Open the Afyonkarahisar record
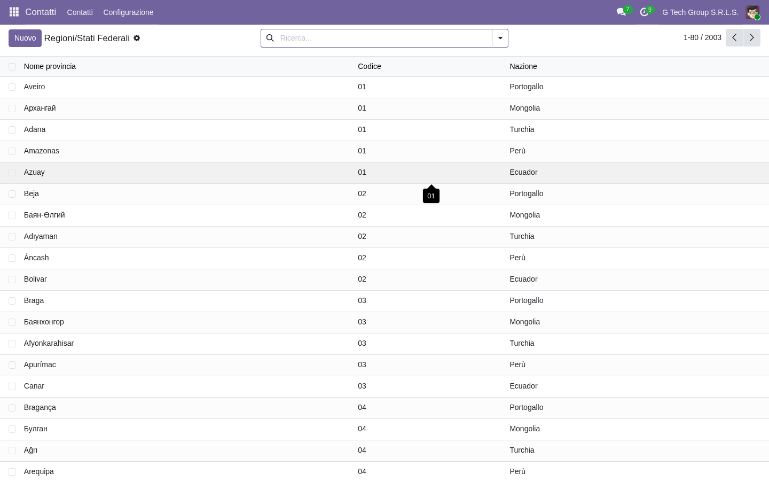Viewport: 769px width, 481px height. pos(49,343)
